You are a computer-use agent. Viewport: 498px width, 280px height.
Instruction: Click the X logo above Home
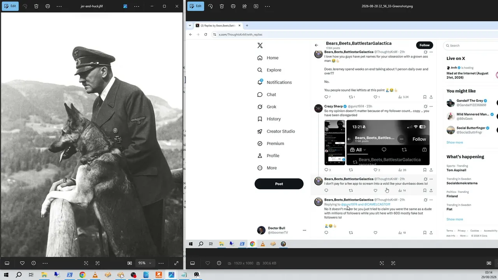260,45
